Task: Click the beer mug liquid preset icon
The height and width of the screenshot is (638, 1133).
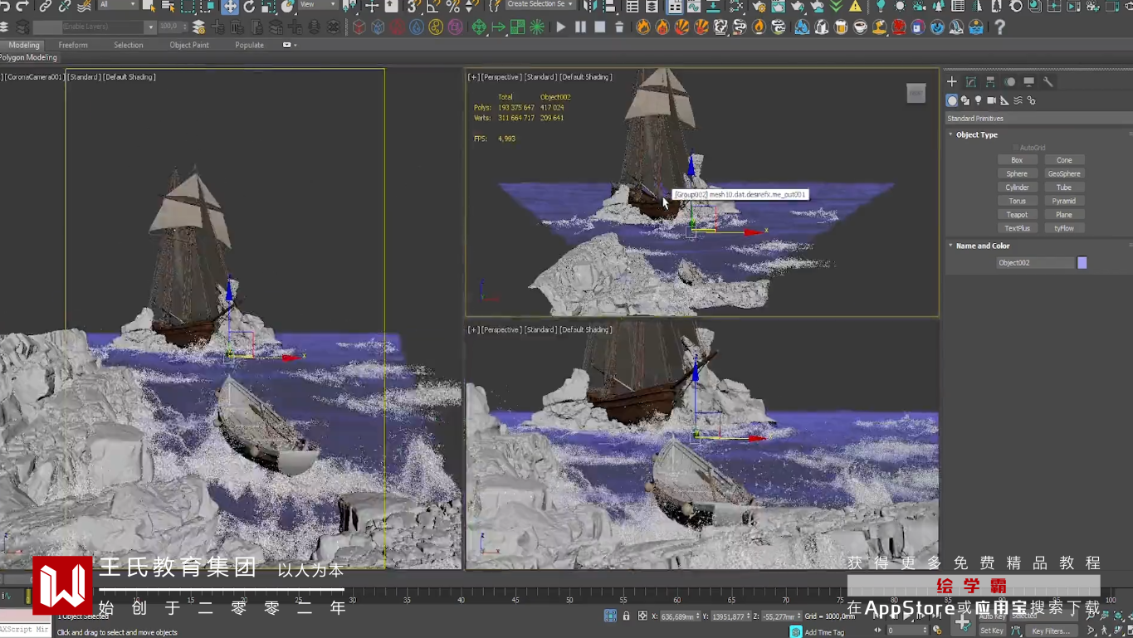Action: [841, 27]
